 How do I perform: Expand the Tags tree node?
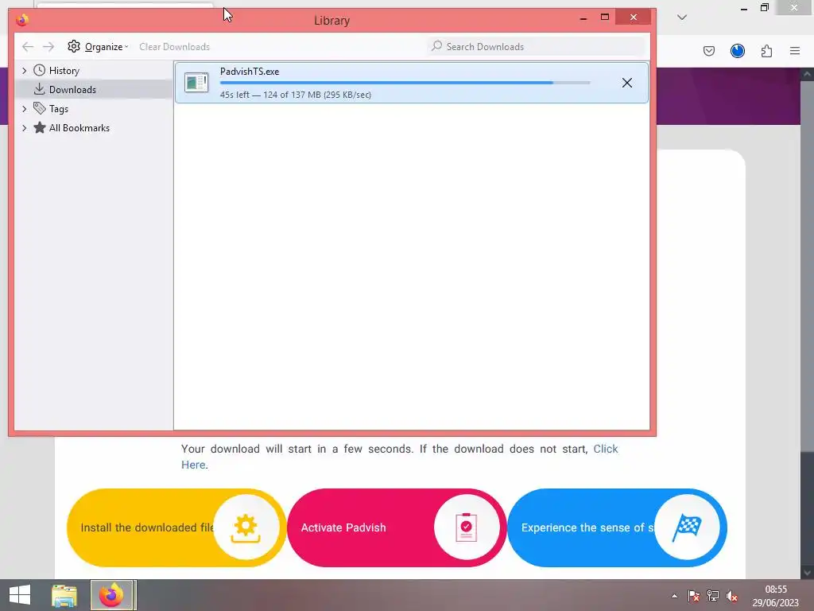(x=24, y=108)
